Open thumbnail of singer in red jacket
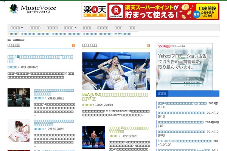227x151 pixels. pos(93,137)
